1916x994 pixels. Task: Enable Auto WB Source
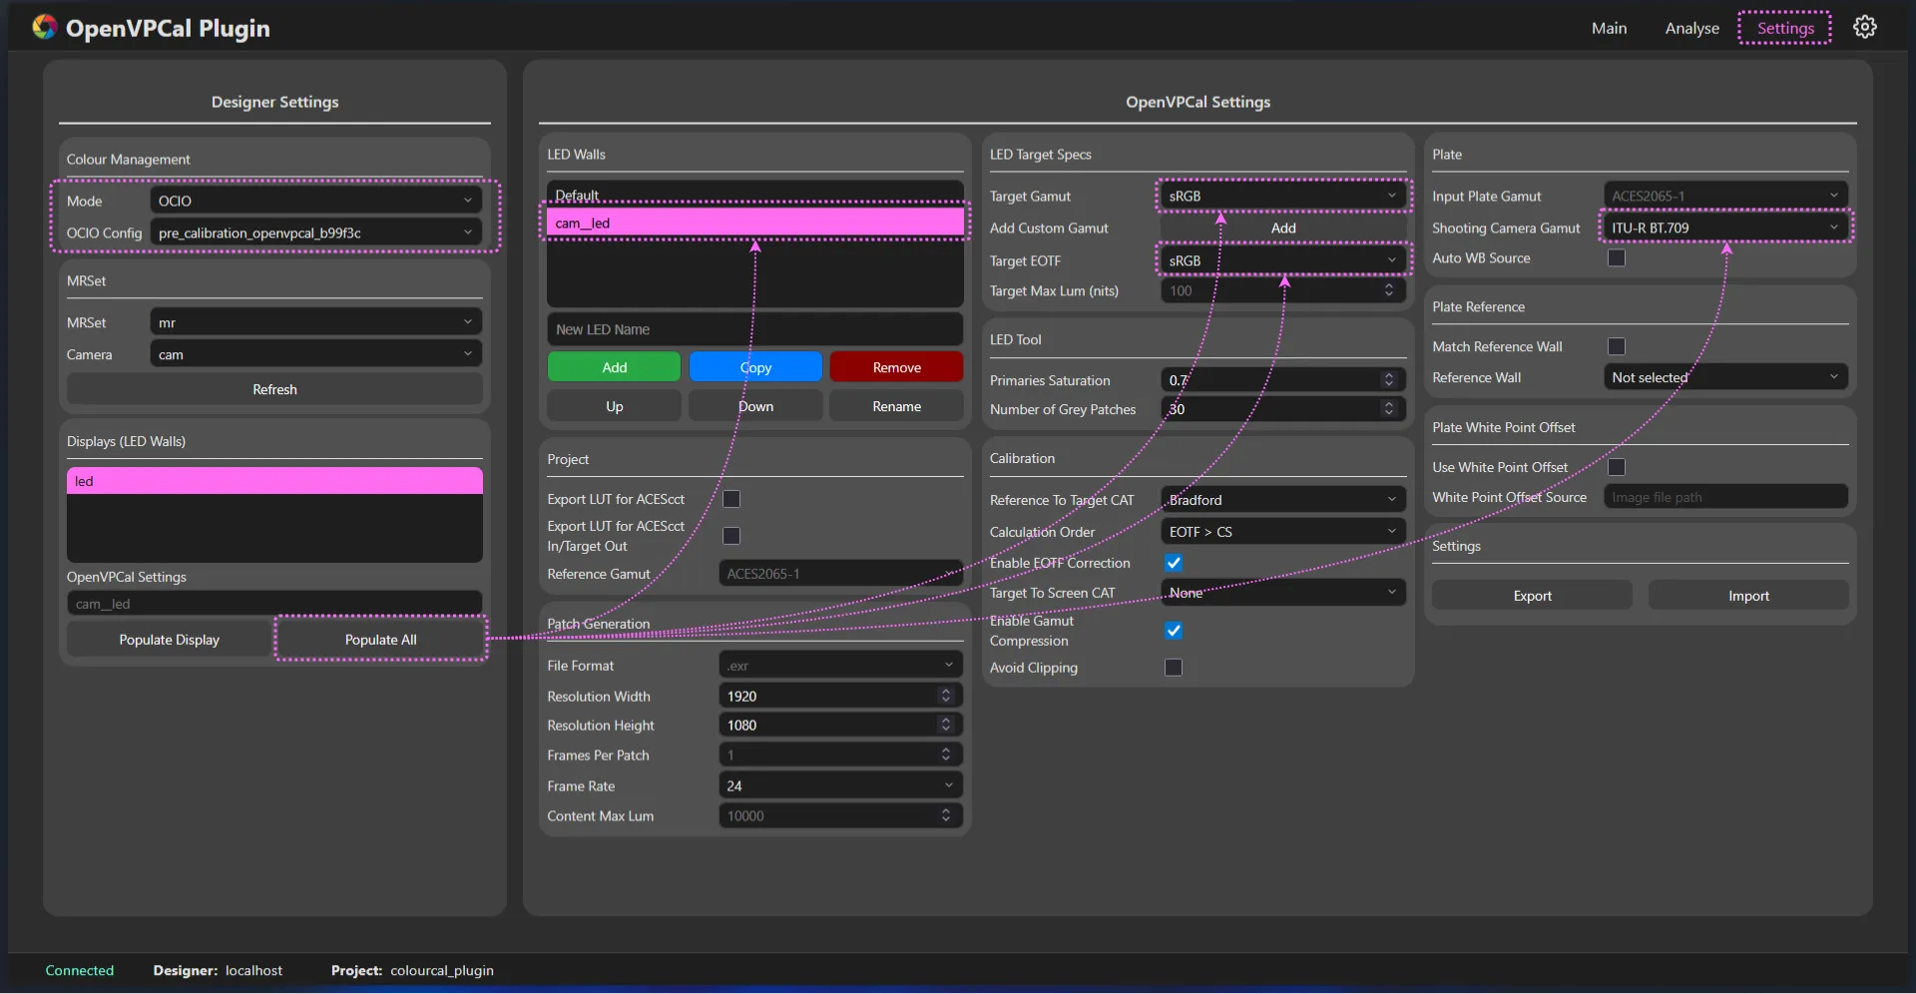point(1617,257)
